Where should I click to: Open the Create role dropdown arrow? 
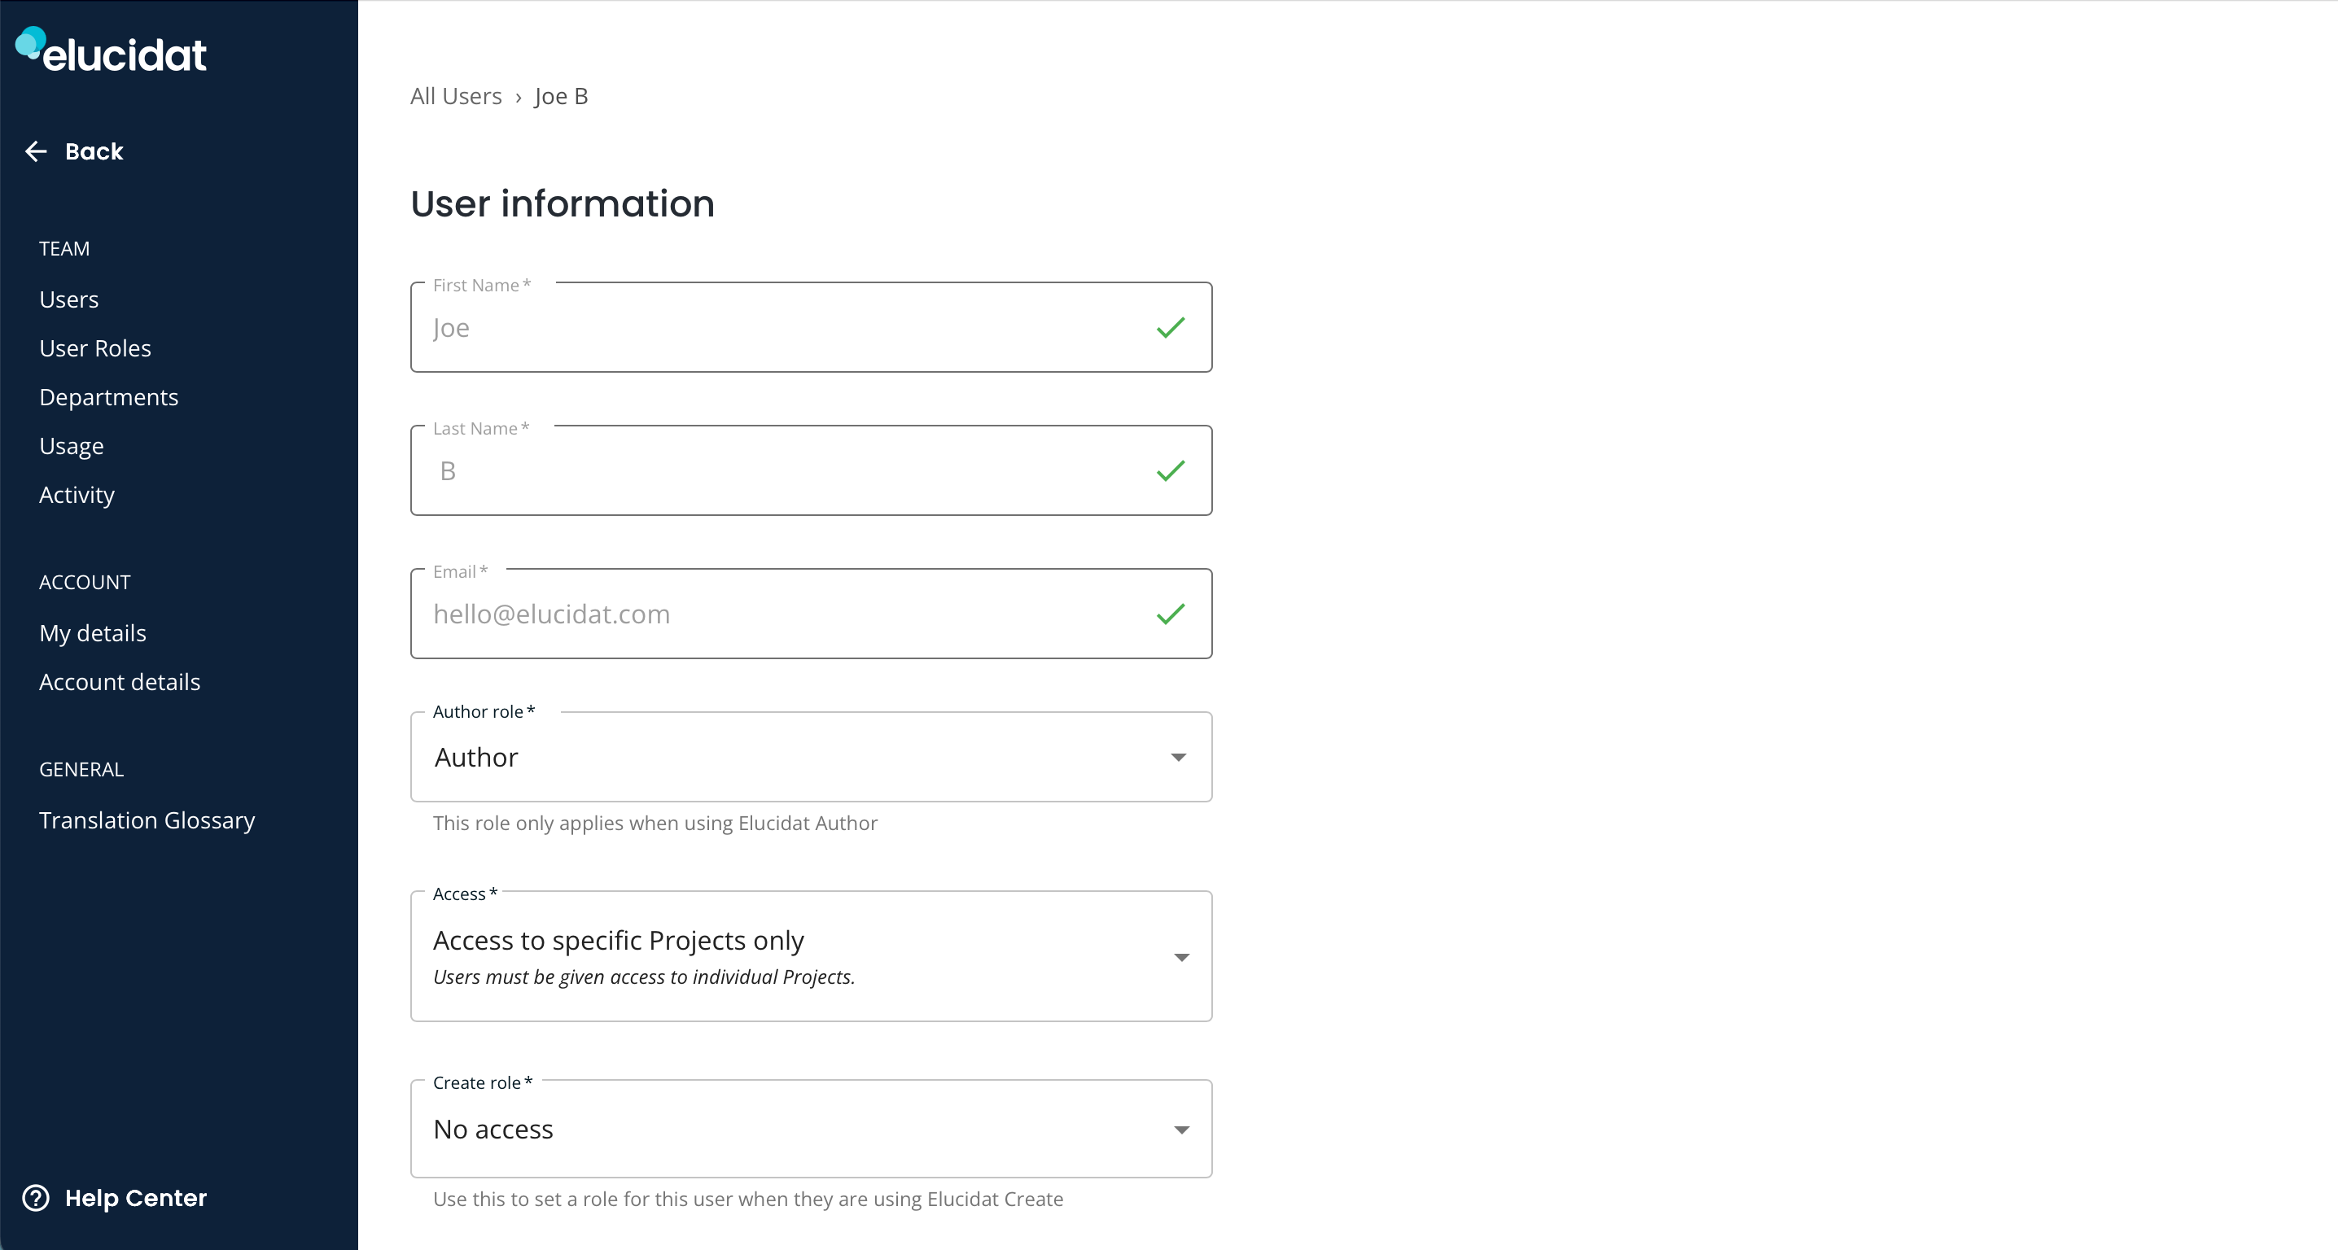click(1180, 1130)
